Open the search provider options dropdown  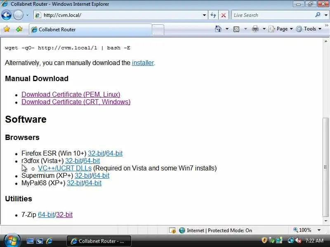click(326, 15)
